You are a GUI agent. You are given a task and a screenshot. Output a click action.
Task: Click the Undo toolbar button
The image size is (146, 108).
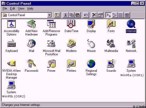tap(86, 15)
